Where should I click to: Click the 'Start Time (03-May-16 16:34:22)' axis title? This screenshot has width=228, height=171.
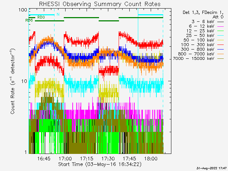coord(100,165)
